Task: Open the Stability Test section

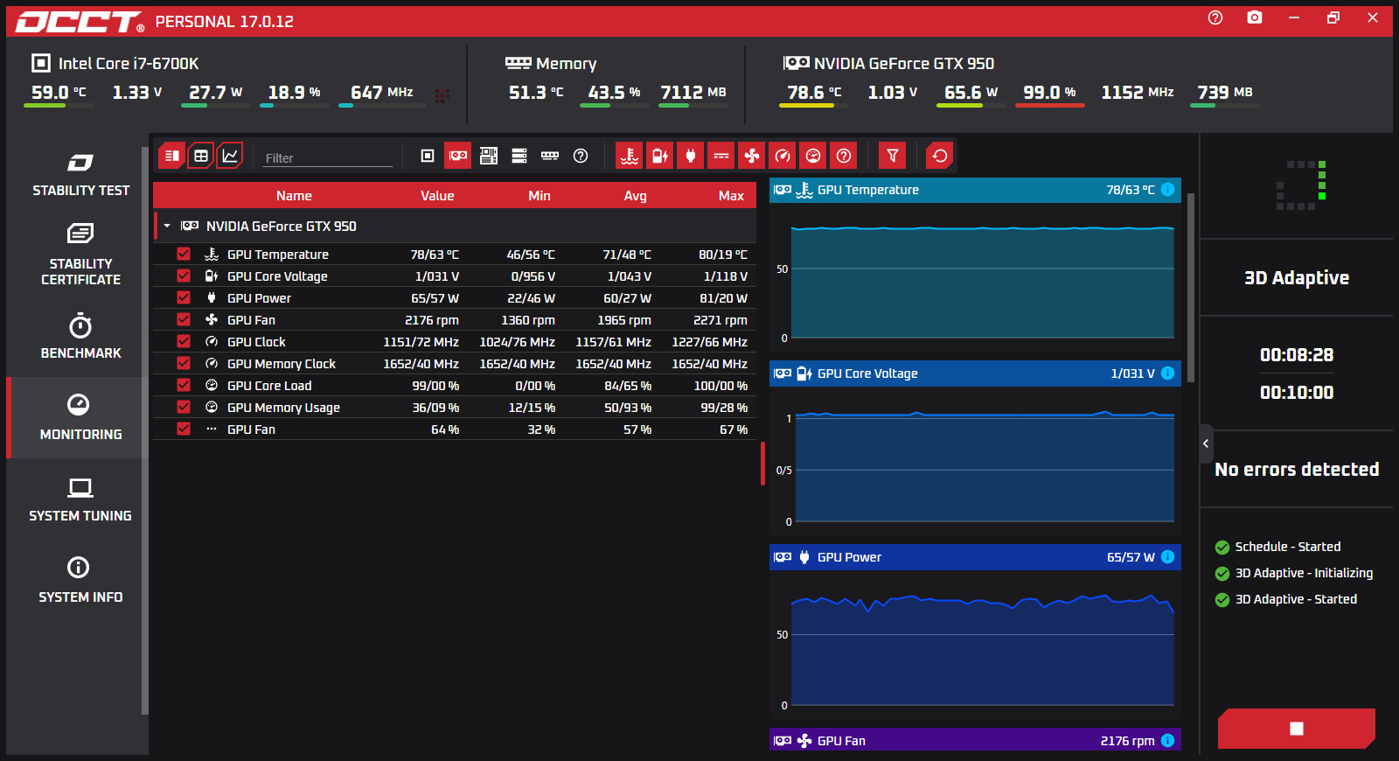Action: pyautogui.click(x=80, y=175)
